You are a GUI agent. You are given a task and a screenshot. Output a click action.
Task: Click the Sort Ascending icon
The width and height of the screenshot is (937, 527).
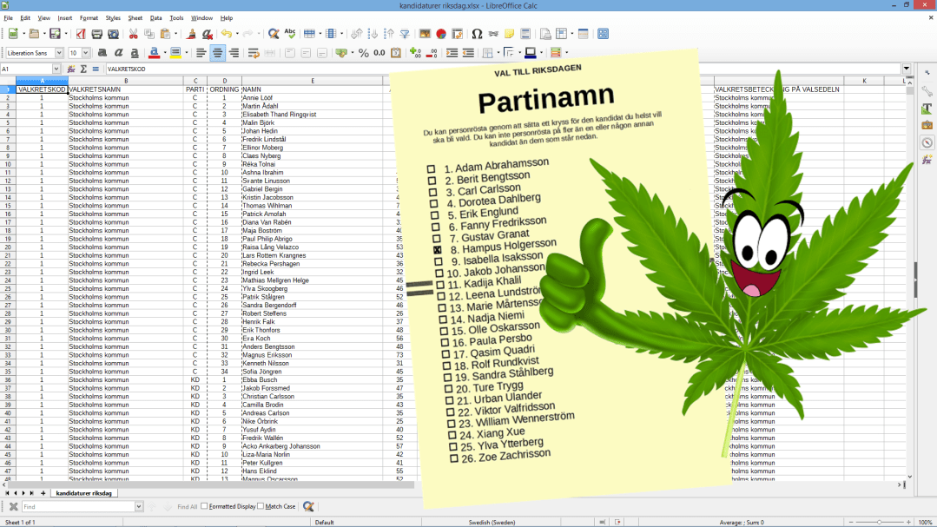click(x=373, y=34)
